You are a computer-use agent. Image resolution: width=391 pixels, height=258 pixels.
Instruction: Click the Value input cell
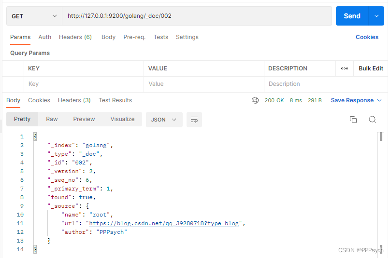point(204,84)
